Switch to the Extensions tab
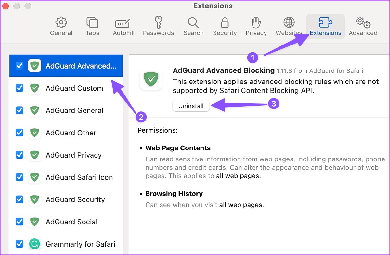Screen dimensions: 390x255 (x=325, y=26)
